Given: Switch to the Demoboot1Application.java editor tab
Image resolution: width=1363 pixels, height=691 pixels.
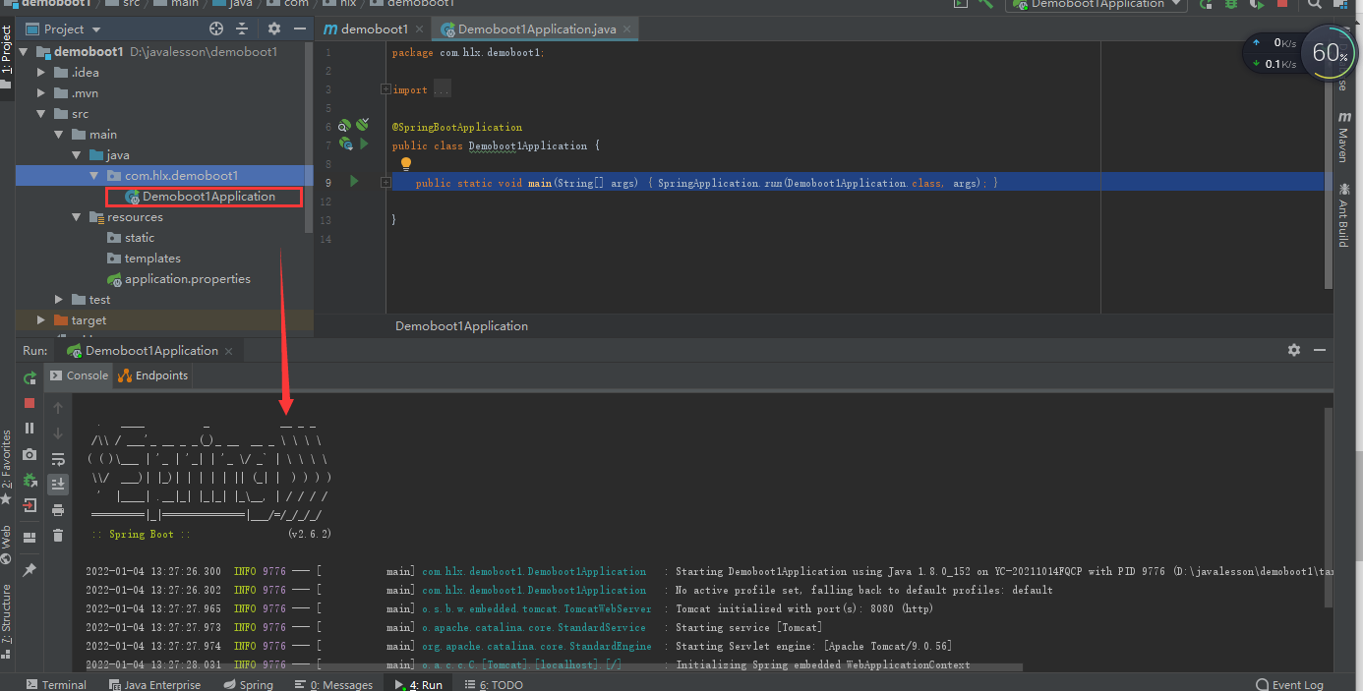Looking at the screenshot, I should (534, 29).
